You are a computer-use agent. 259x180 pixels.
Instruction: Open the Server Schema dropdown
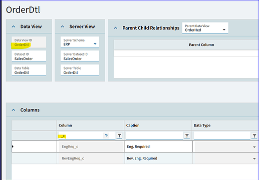95,44
